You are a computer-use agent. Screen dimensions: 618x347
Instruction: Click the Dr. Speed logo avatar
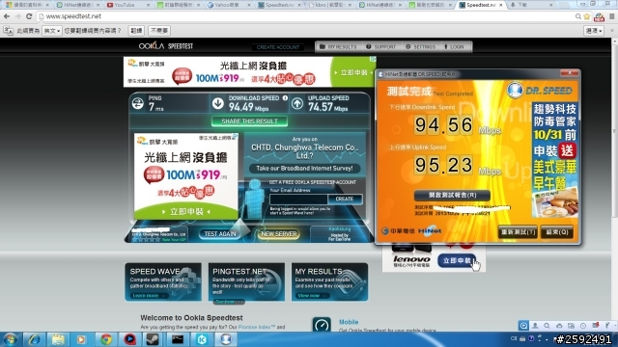[515, 90]
